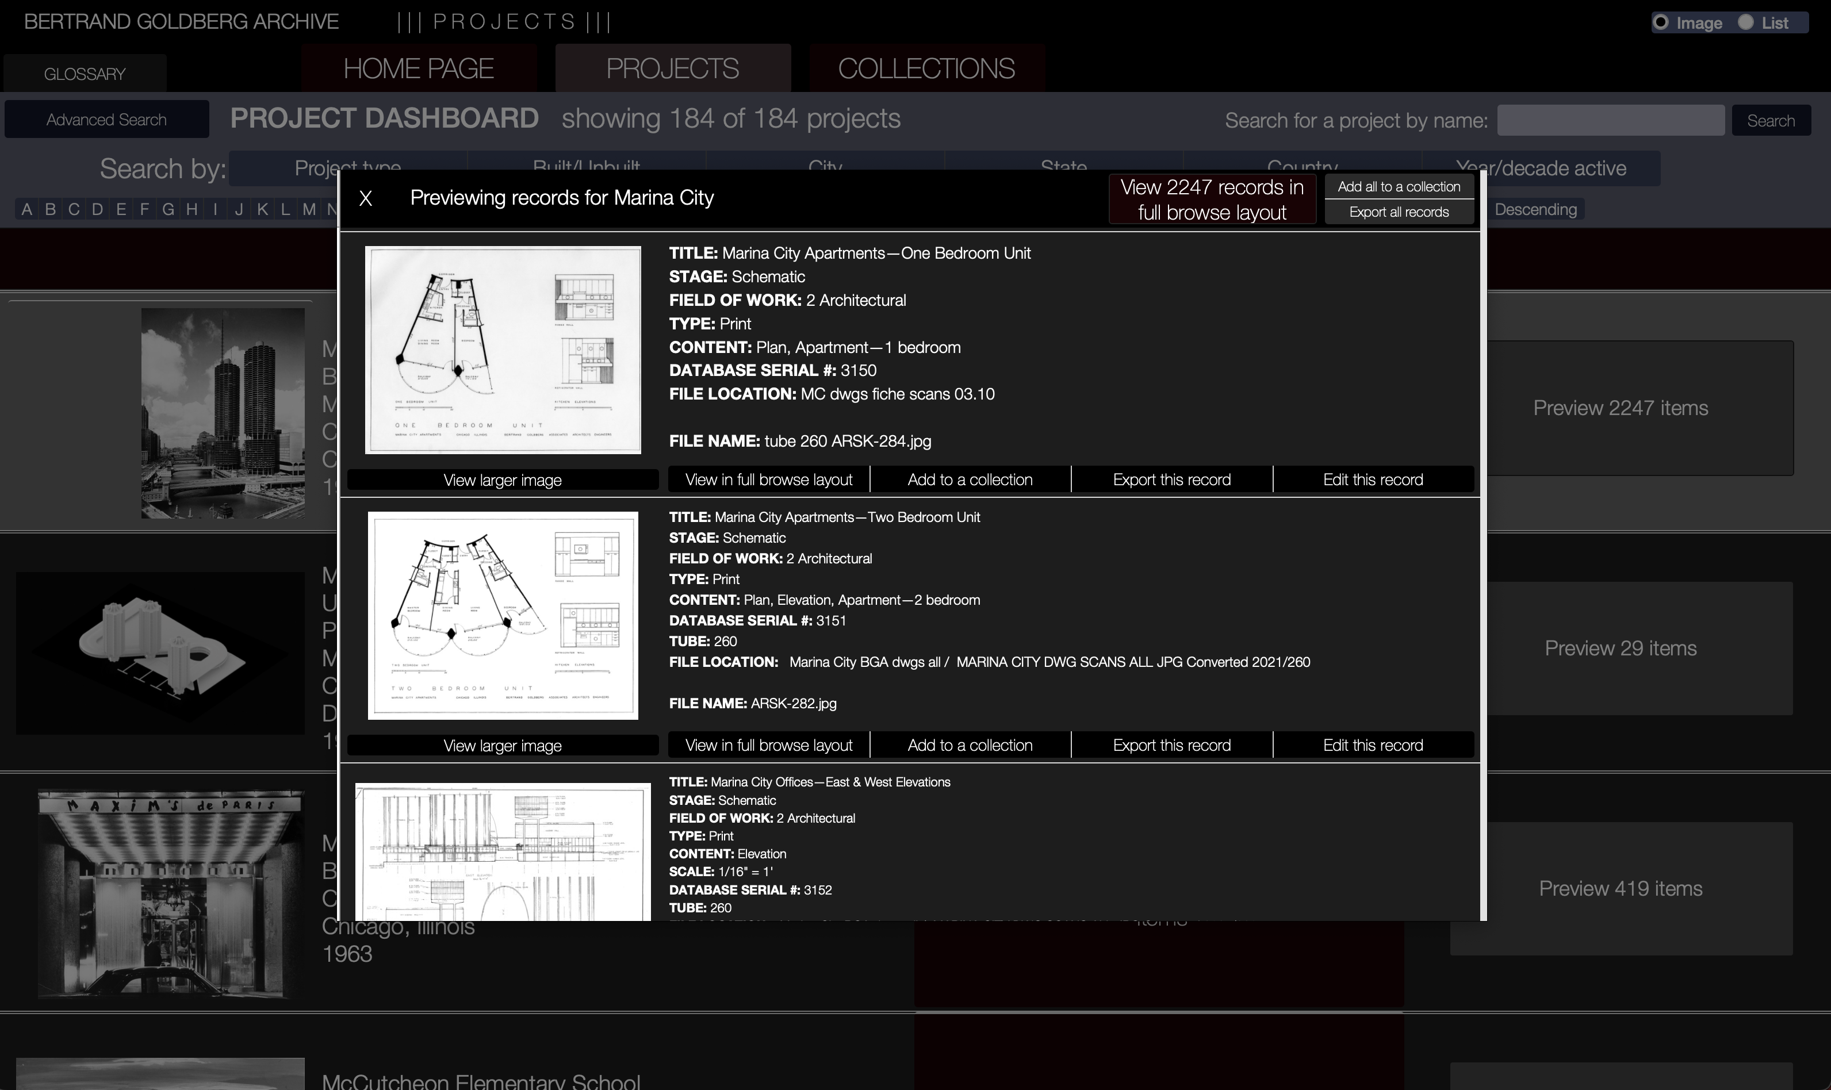View 2247 records in full browse layout

tap(1212, 199)
